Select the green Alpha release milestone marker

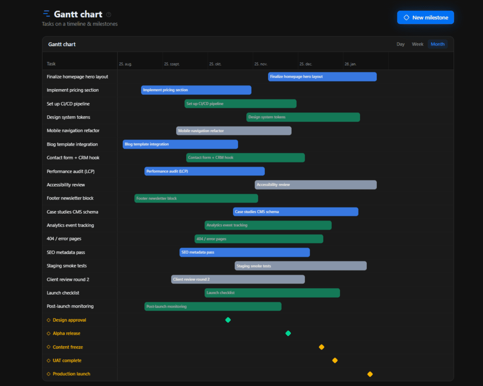pos(288,333)
